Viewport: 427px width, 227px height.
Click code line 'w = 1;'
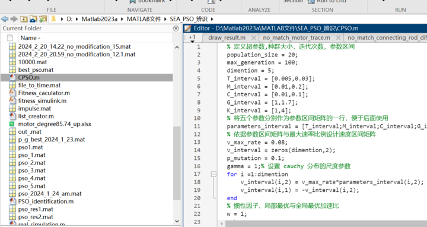[237, 214]
